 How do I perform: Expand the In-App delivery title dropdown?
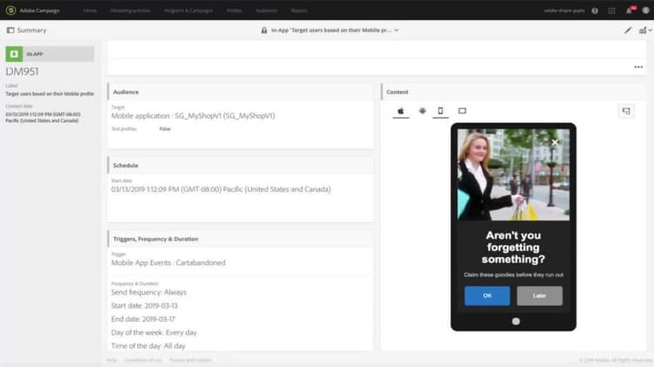(396, 31)
